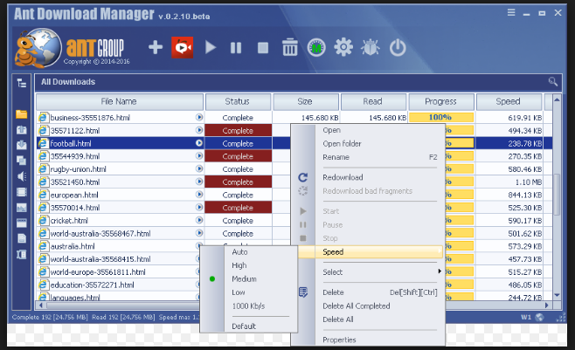The height and width of the screenshot is (350, 575).
Task: Click the Redownload refresh icon in context menu
Action: [x=303, y=177]
